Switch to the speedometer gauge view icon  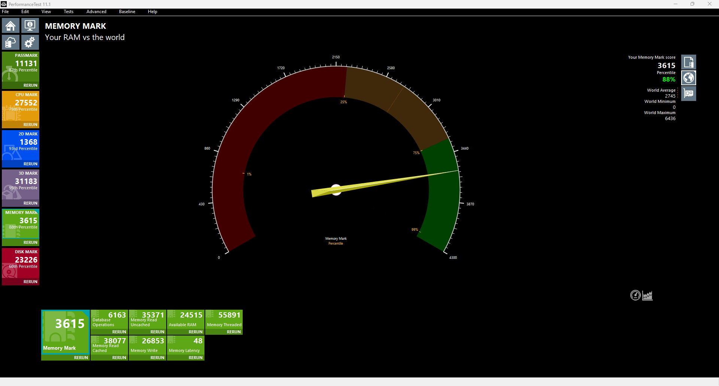click(x=635, y=295)
